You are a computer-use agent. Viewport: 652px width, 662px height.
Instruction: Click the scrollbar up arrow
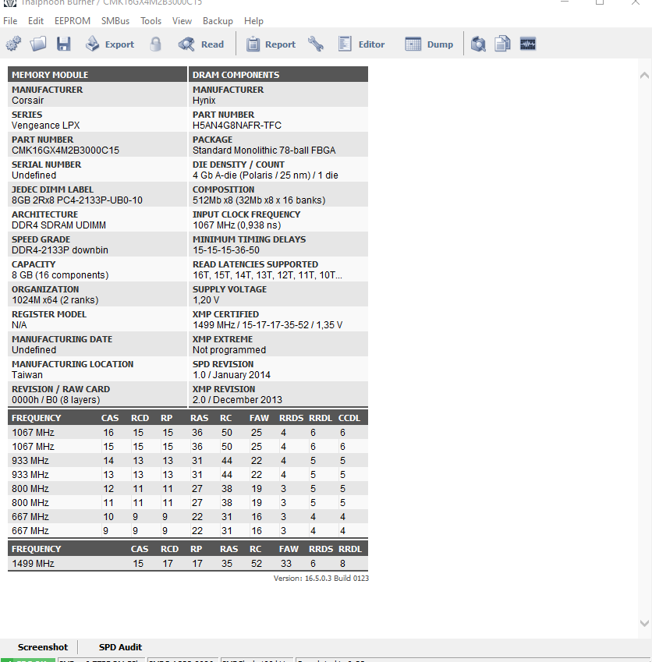[x=644, y=76]
